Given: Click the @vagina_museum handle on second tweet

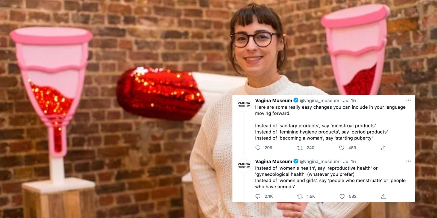Looking at the screenshot, I should pyautogui.click(x=319, y=162).
